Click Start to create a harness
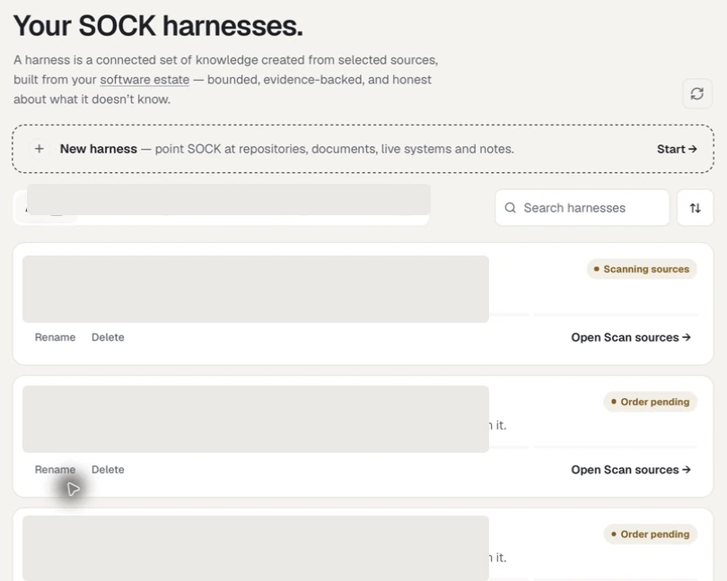This screenshot has width=727, height=581. (x=677, y=149)
